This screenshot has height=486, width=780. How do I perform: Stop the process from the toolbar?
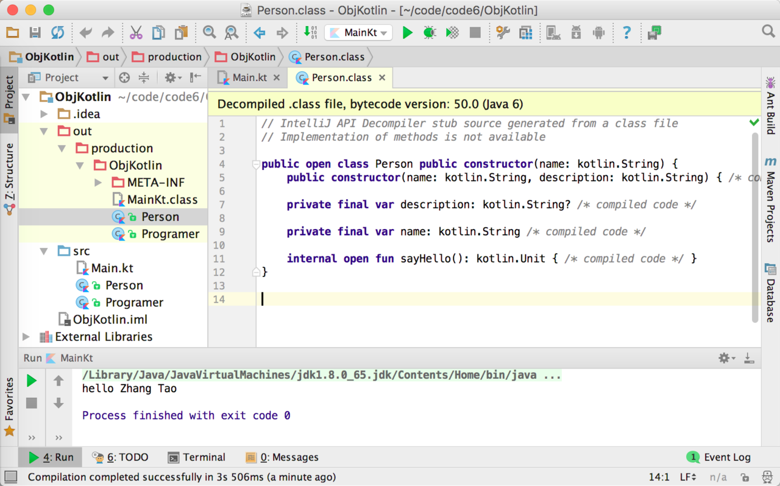[475, 33]
